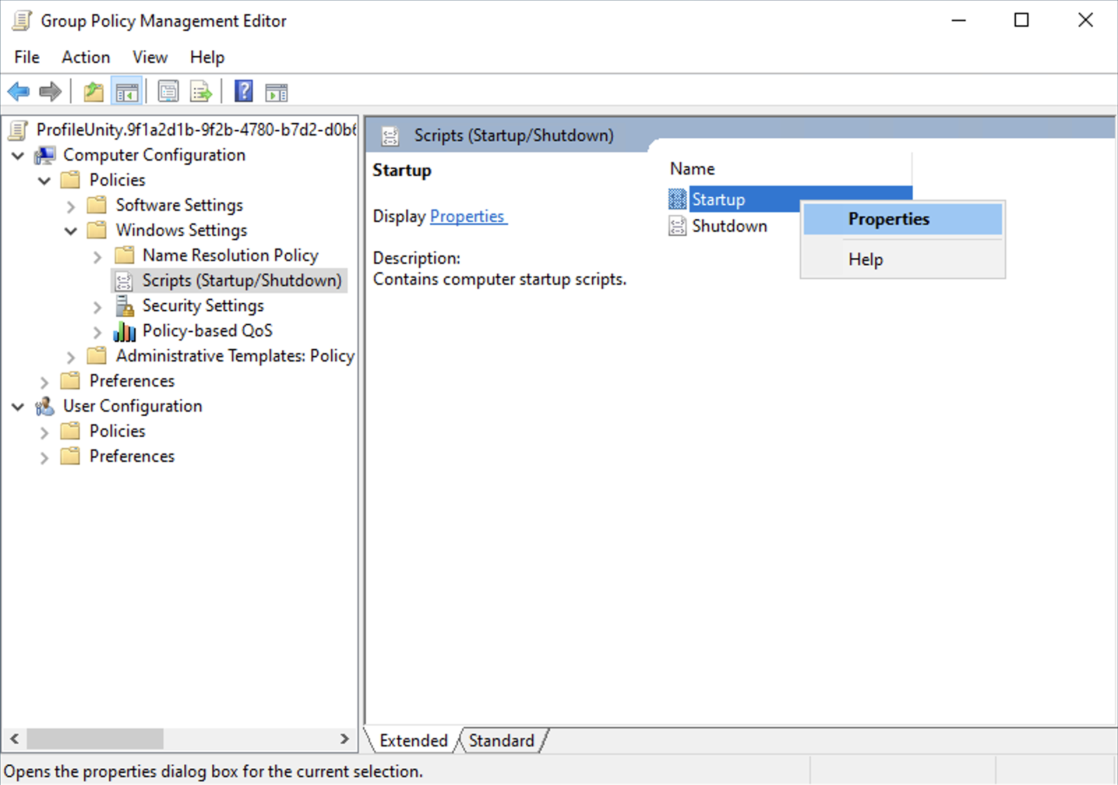The height and width of the screenshot is (785, 1118).
Task: Choose Properties in the context menu
Action: coord(888,219)
